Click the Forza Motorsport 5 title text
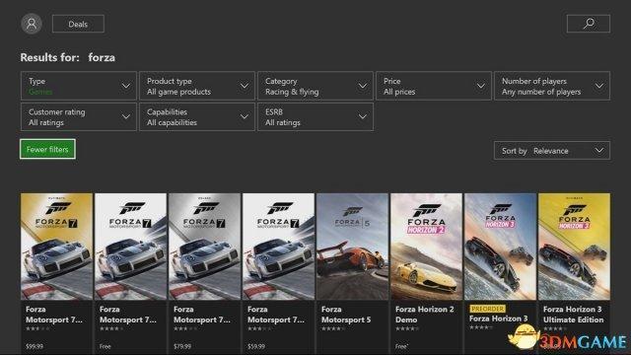Viewport: 631px width, 355px height. click(x=346, y=315)
